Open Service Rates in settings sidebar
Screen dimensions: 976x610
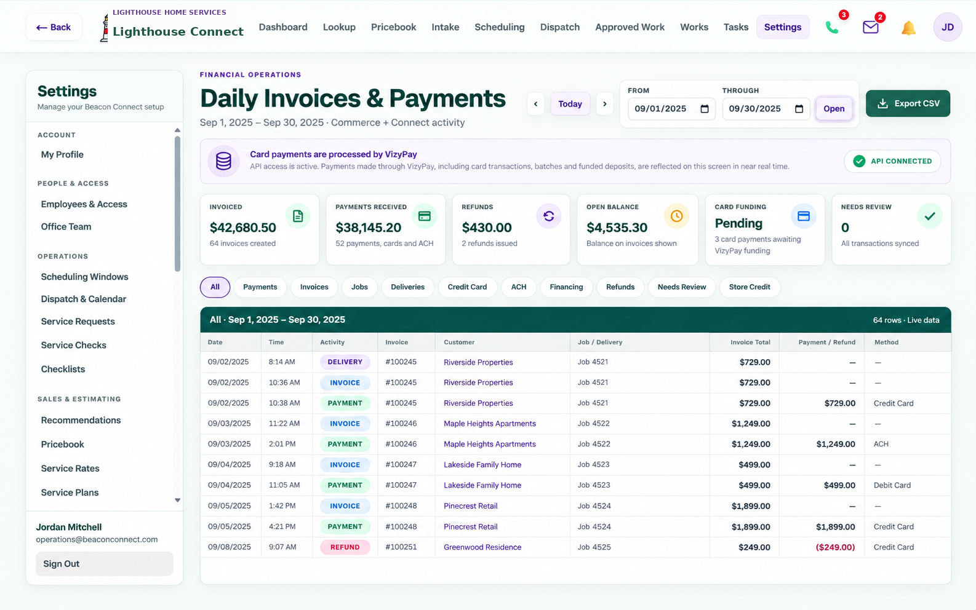(70, 469)
